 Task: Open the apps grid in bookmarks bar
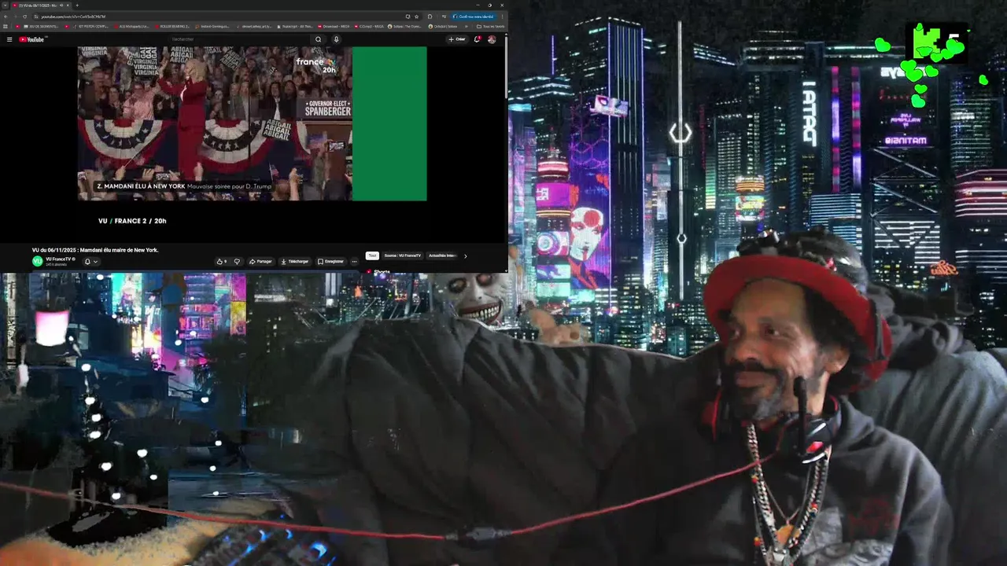[6, 26]
